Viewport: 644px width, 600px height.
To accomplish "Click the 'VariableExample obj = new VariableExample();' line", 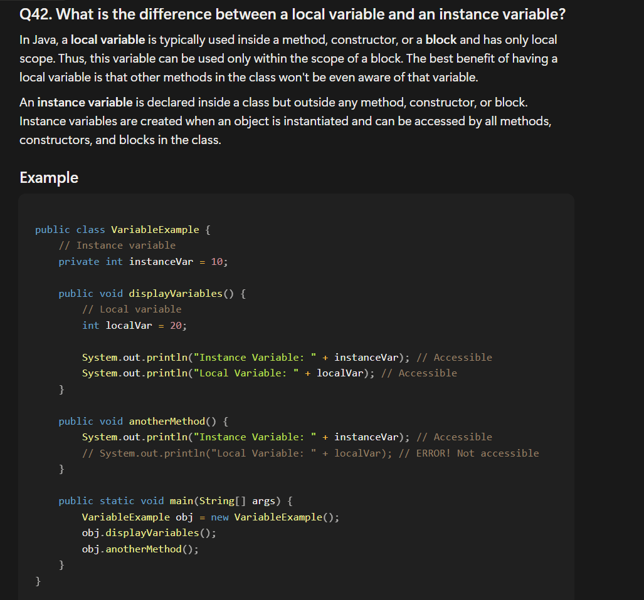I will pyautogui.click(x=211, y=517).
